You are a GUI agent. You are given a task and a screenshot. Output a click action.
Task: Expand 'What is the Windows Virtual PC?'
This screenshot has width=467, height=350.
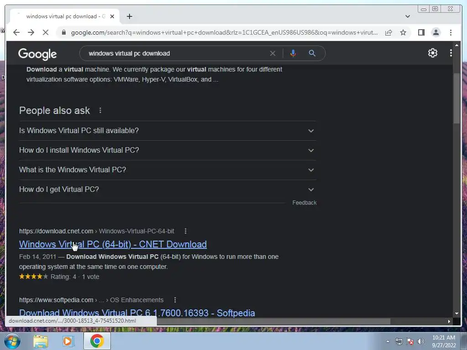click(x=167, y=170)
